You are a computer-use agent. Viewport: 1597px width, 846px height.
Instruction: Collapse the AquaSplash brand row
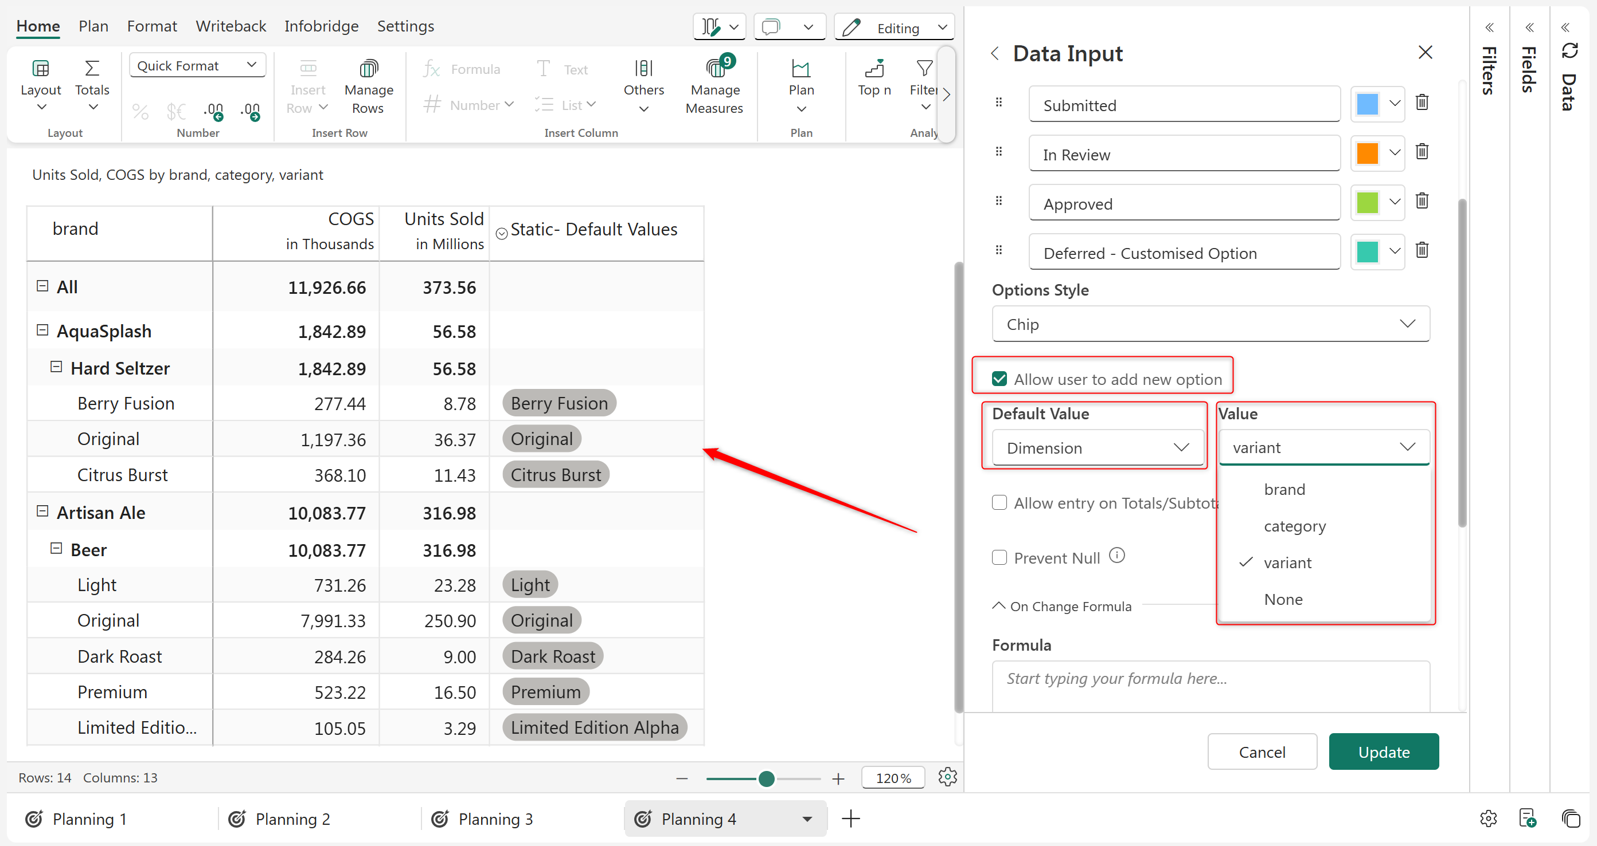[43, 330]
